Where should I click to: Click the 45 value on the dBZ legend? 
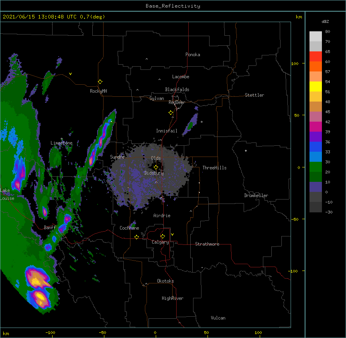328,112
